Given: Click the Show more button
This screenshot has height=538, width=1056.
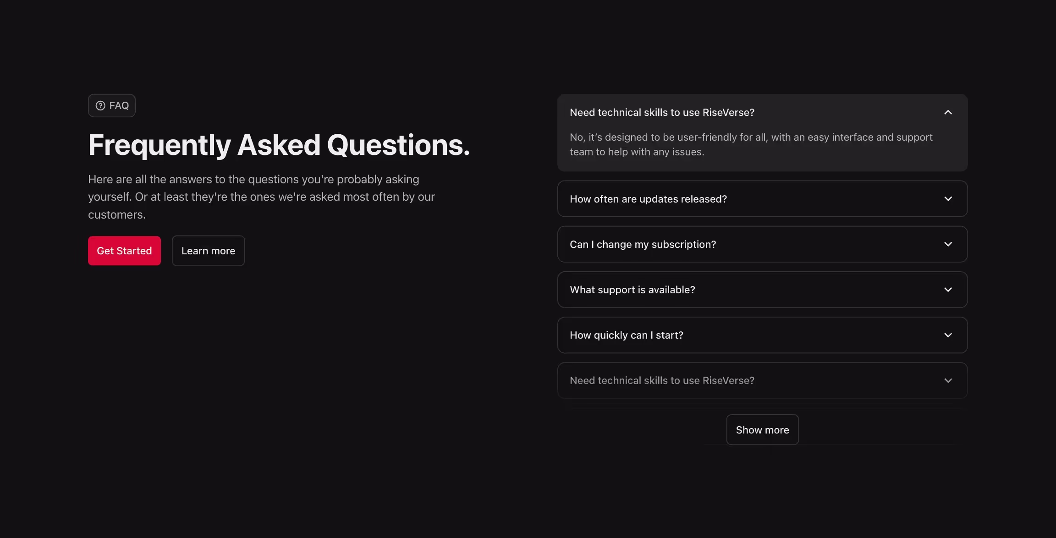Looking at the screenshot, I should [762, 429].
